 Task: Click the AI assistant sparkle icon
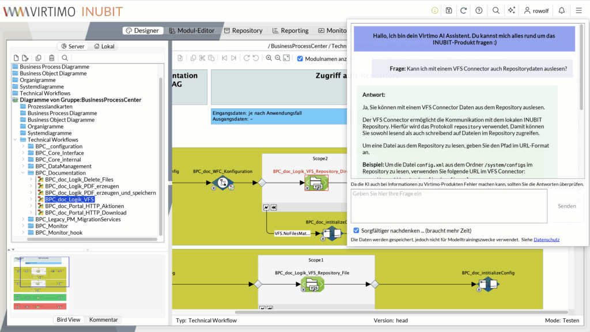click(511, 10)
